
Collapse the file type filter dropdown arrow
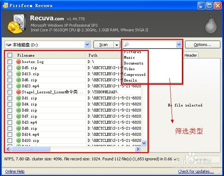[179, 44]
